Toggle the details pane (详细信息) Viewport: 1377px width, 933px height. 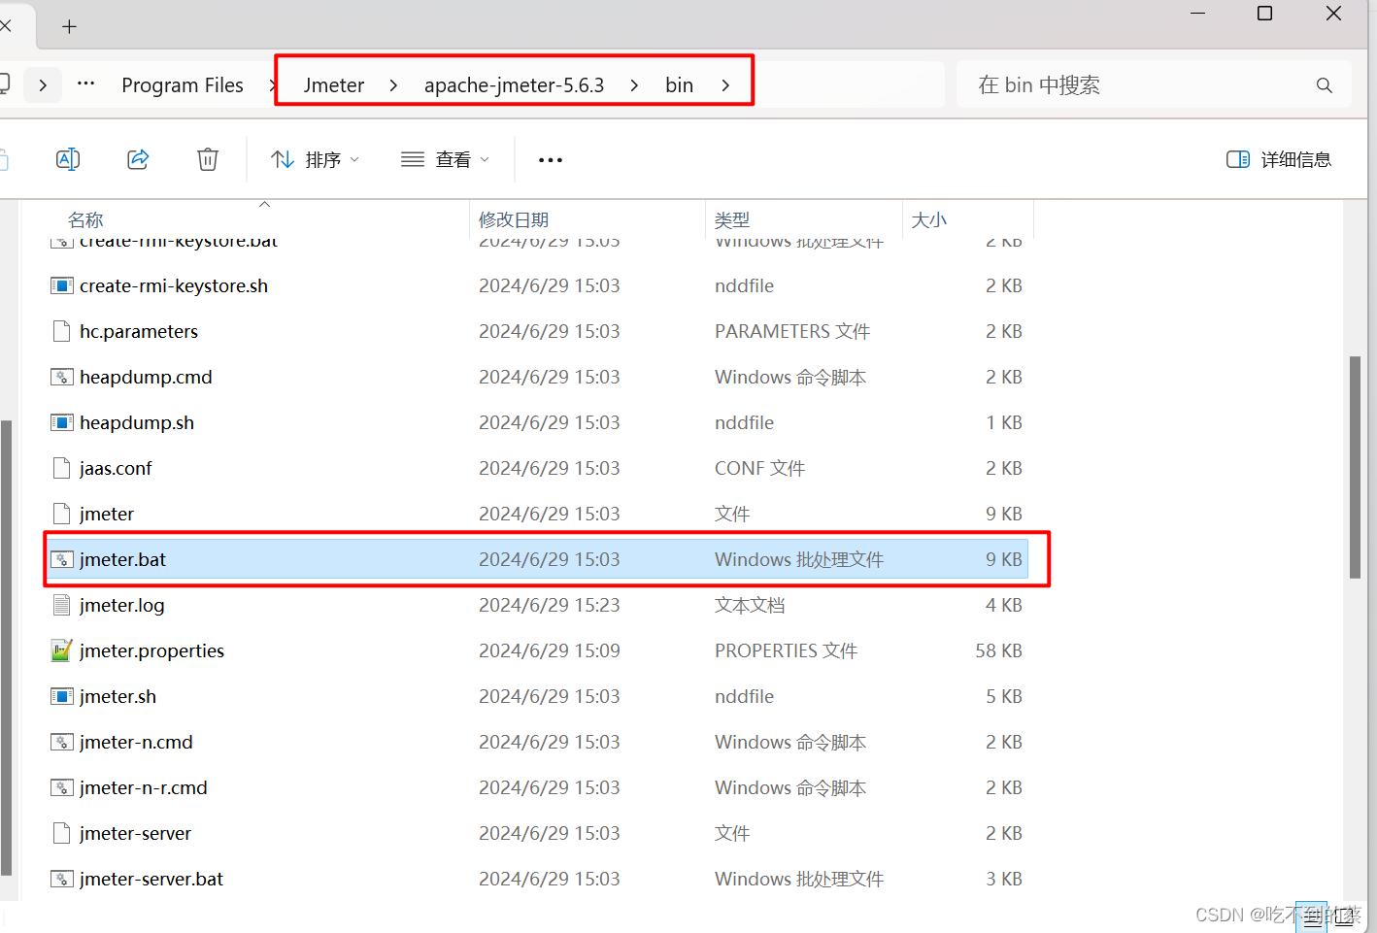pyautogui.click(x=1279, y=159)
